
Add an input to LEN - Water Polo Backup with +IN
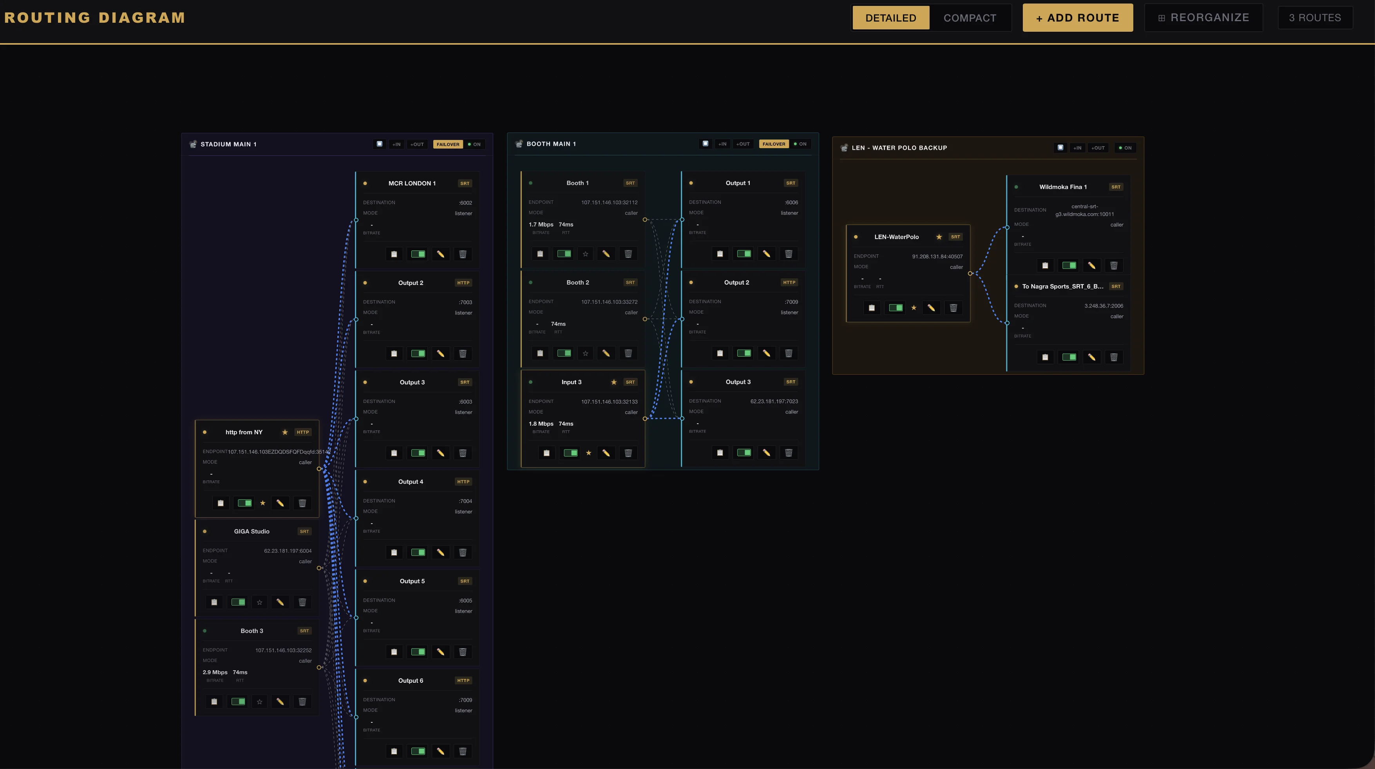click(1077, 148)
